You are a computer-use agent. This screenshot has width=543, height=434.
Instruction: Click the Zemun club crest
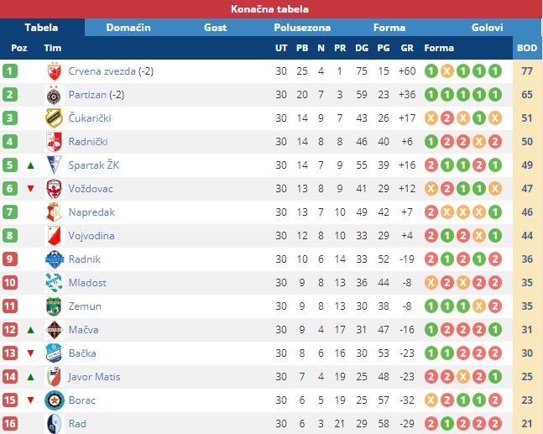pyautogui.click(x=54, y=306)
